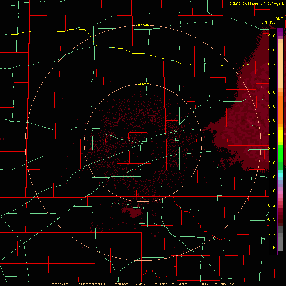The height and width of the screenshot is (286, 286).
Task: Click the 9.8 scale value
Action: point(272,36)
